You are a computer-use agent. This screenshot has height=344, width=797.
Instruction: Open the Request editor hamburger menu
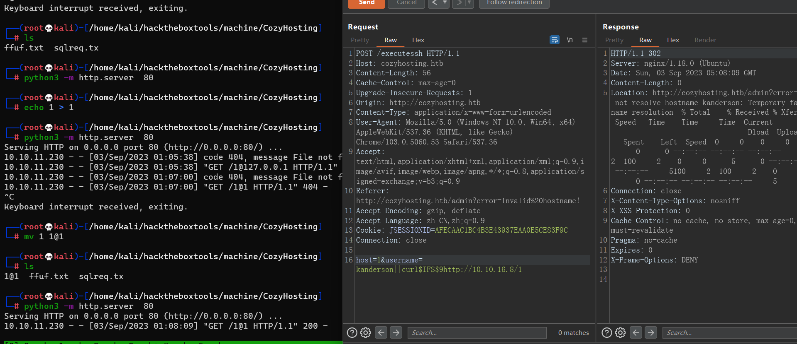585,40
